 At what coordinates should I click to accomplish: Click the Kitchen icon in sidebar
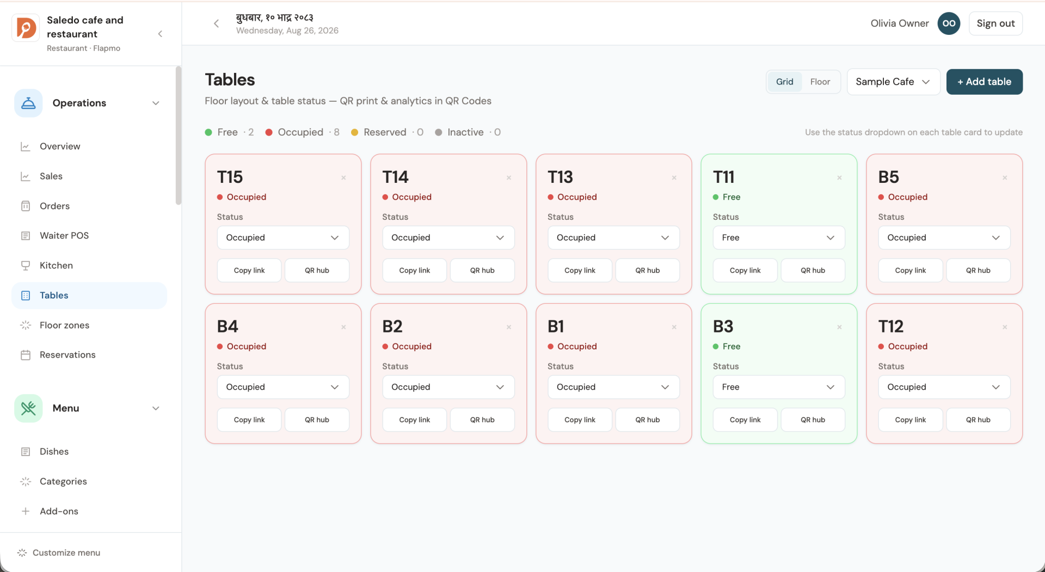[x=26, y=266]
